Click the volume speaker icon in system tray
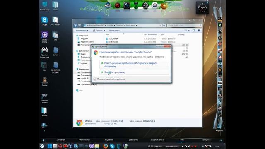 coord(211,146)
